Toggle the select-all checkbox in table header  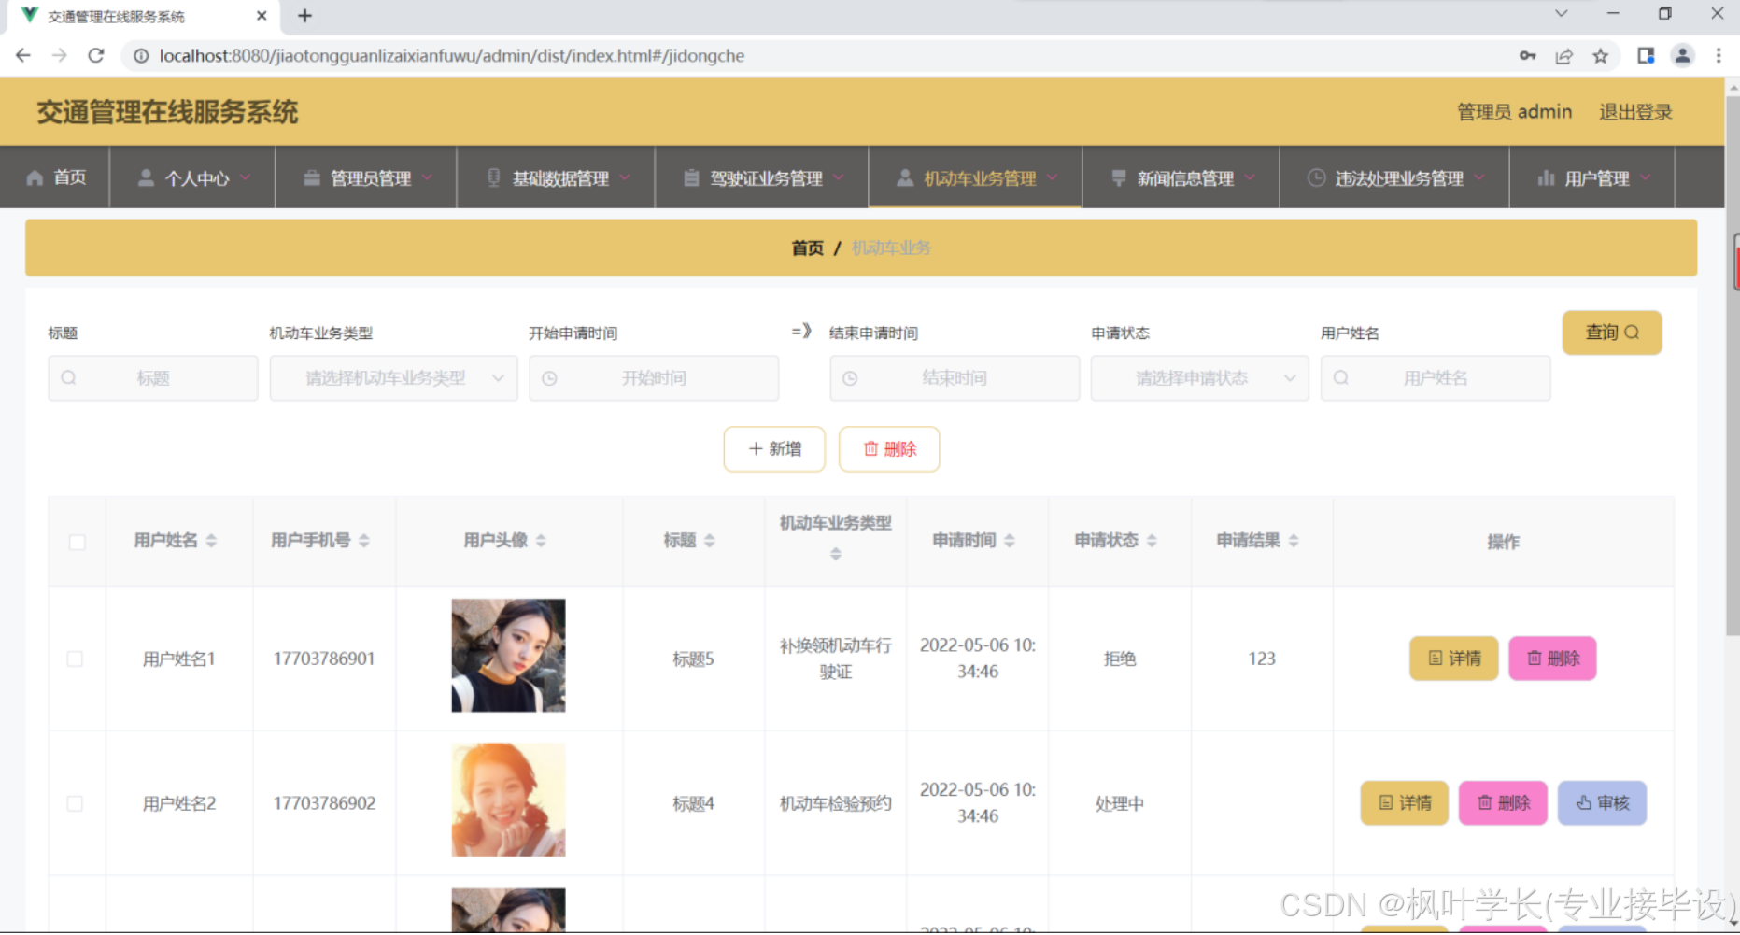[x=77, y=542]
